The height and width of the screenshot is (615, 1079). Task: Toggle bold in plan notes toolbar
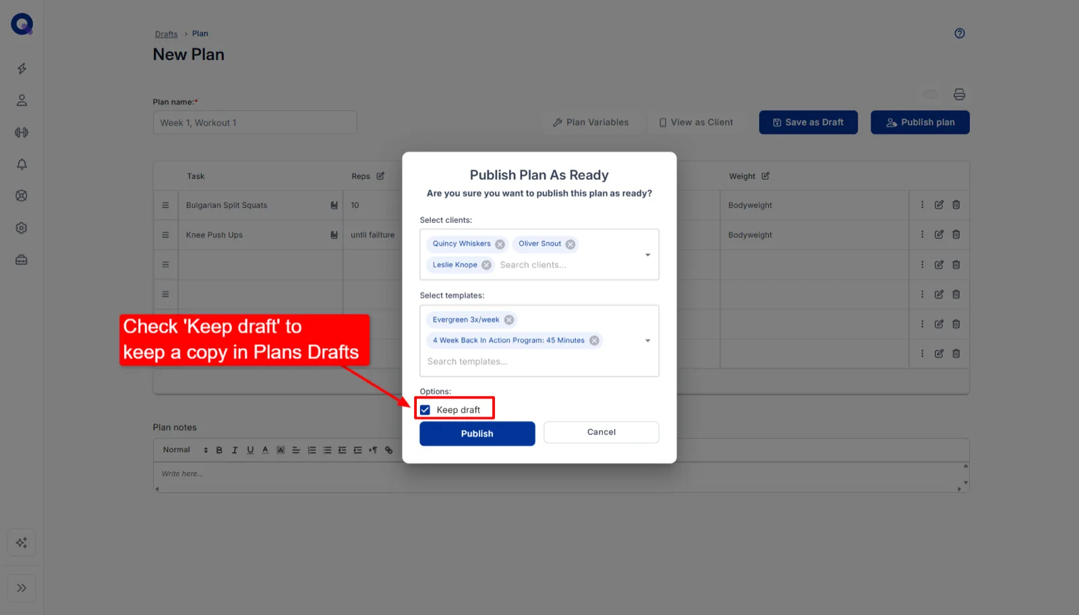219,451
